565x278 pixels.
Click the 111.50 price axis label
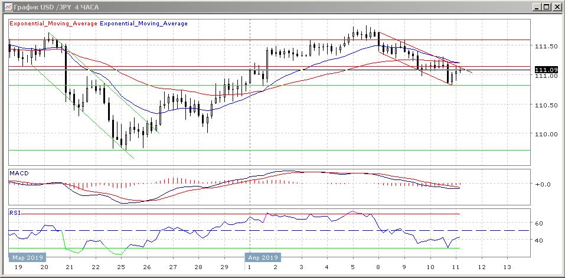coord(546,46)
